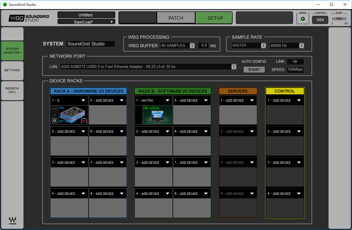The height and width of the screenshot is (230, 352).
Task: Add a device to Rack A slot 3
Action: (69, 163)
